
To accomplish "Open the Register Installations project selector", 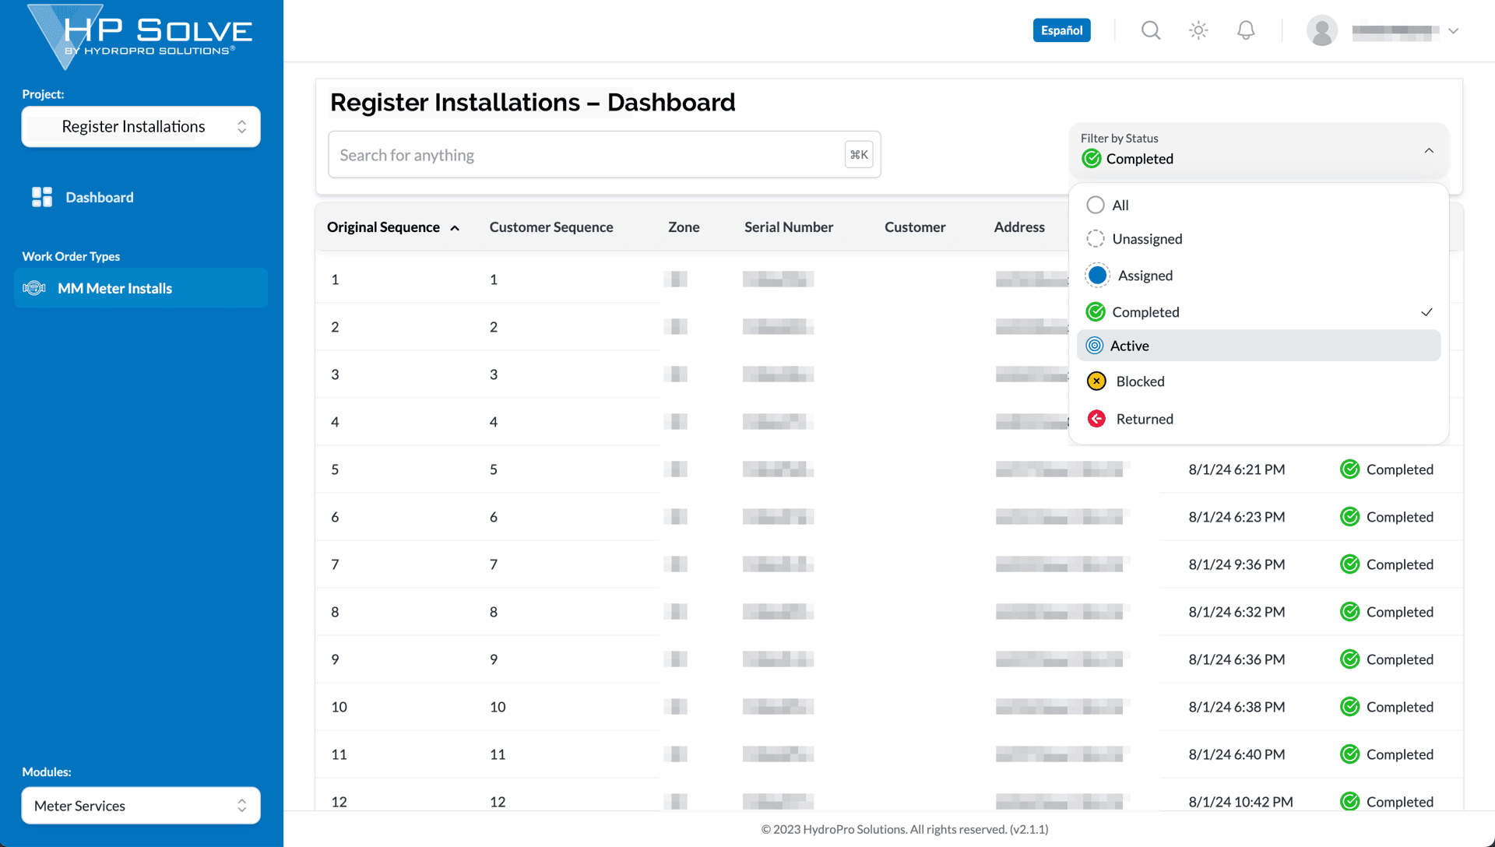I will click(x=140, y=126).
